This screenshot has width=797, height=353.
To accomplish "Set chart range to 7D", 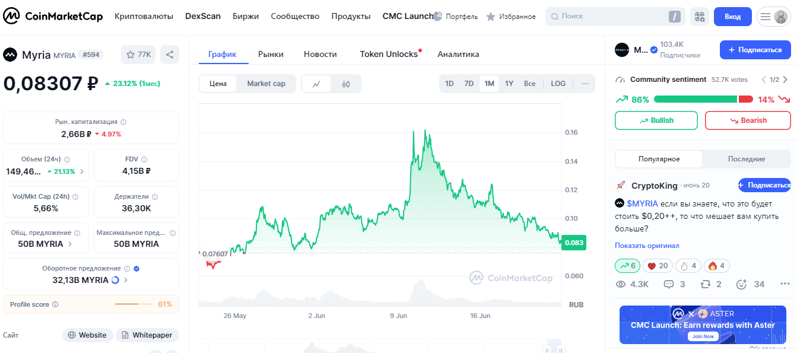I will coord(469,84).
